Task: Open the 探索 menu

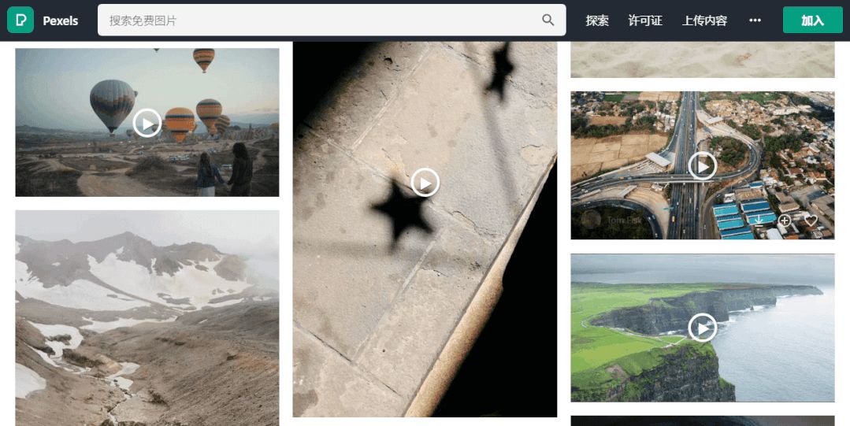Action: (x=597, y=20)
